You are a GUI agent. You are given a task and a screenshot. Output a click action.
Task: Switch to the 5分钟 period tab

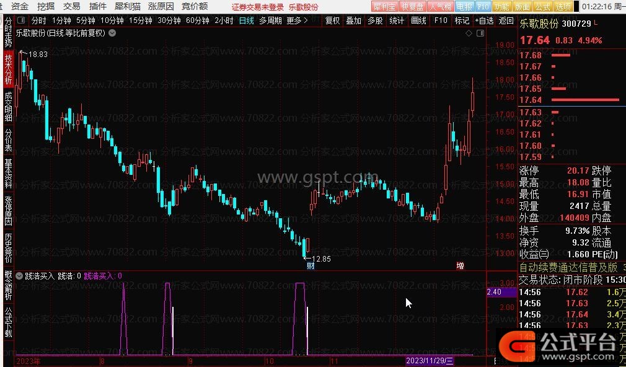[86, 20]
